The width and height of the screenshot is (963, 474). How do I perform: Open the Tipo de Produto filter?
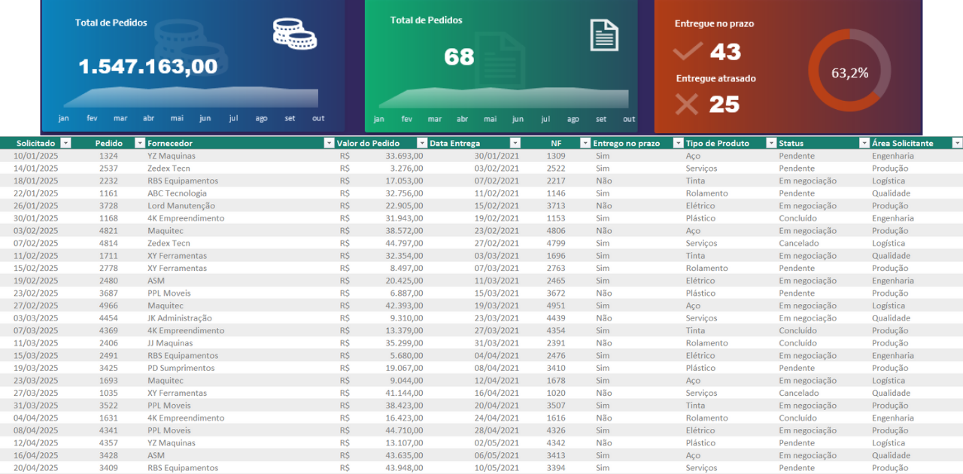[770, 142]
